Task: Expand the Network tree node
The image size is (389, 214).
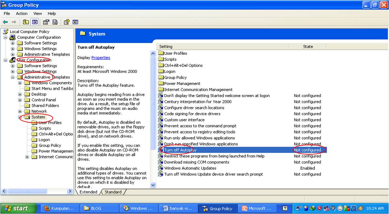Action: (20, 112)
